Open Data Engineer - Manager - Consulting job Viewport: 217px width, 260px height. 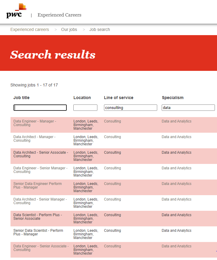(x=35, y=123)
